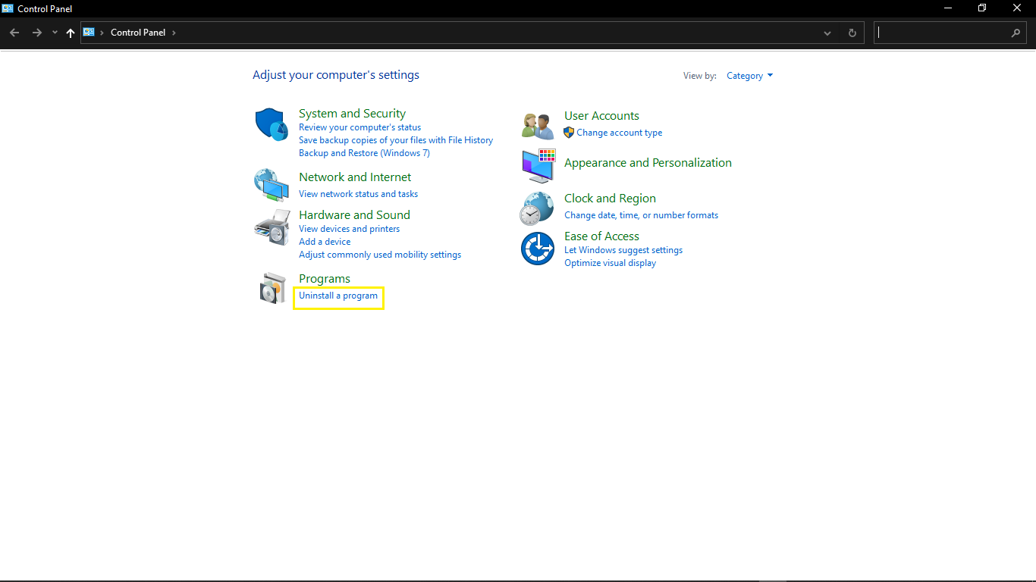Click Optimize visual display link
Screen dimensions: 1036x582
coord(610,263)
